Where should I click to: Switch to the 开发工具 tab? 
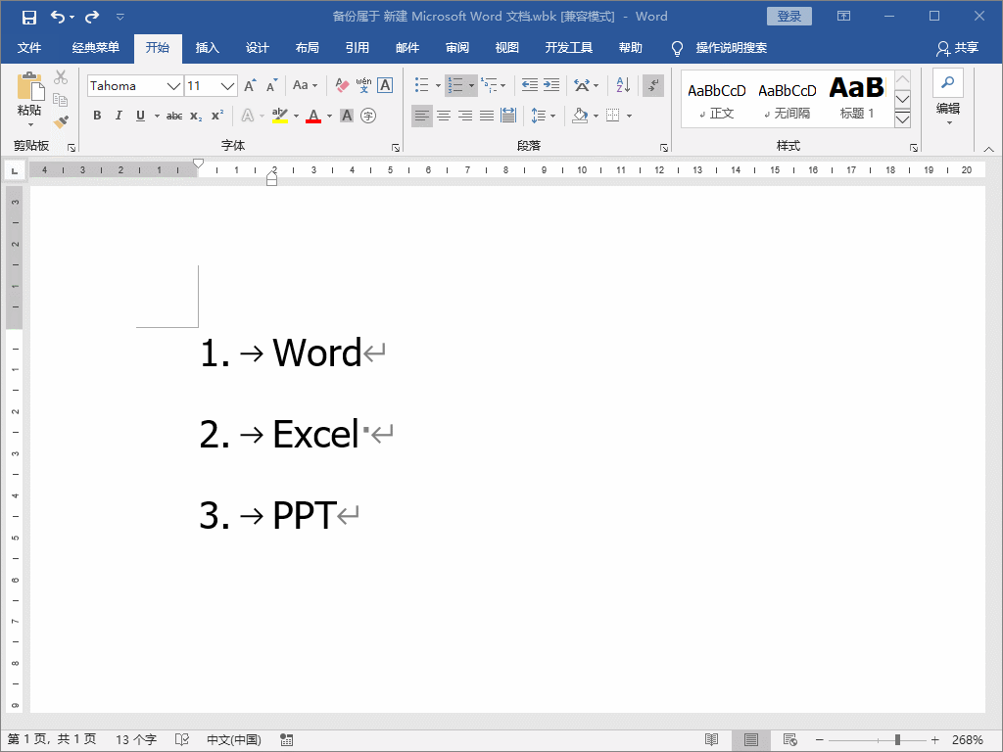pyautogui.click(x=569, y=48)
